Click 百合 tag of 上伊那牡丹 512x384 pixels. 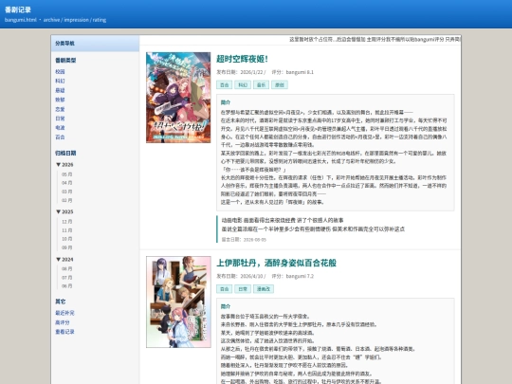pyautogui.click(x=225, y=289)
